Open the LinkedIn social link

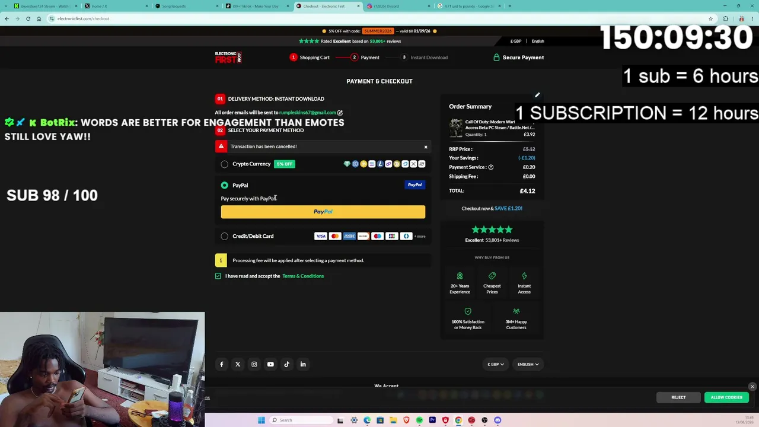tap(303, 365)
